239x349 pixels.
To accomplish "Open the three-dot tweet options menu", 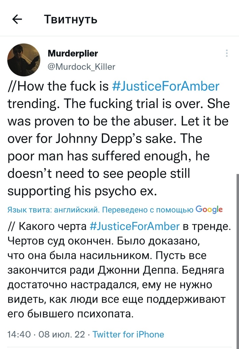I will tap(227, 53).
